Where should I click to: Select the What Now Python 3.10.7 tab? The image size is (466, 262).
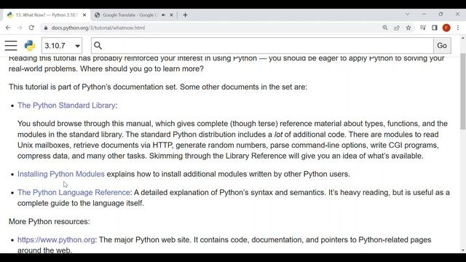(x=47, y=15)
